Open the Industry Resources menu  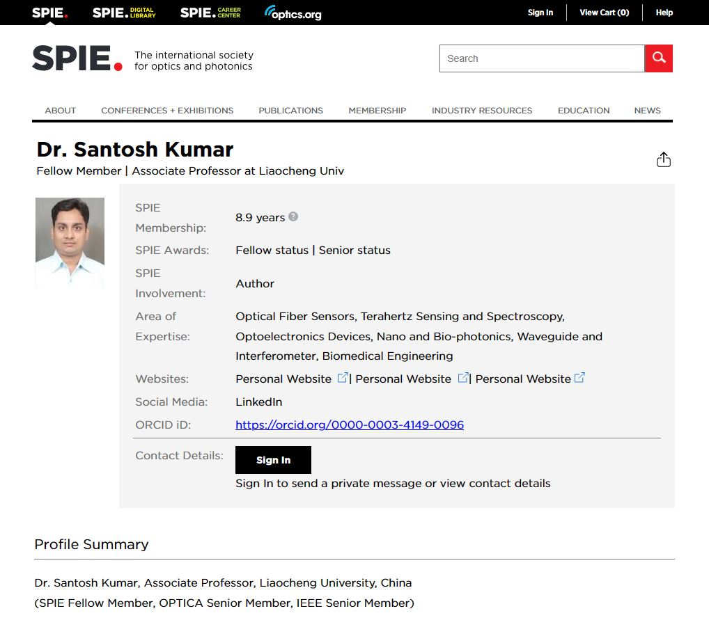coord(481,111)
